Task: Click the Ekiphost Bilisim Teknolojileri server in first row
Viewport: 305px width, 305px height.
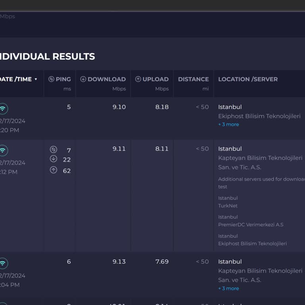Action: point(259,116)
